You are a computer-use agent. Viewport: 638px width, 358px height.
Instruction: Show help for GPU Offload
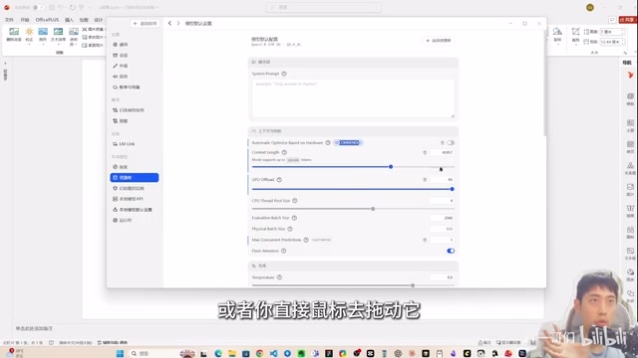(279, 180)
